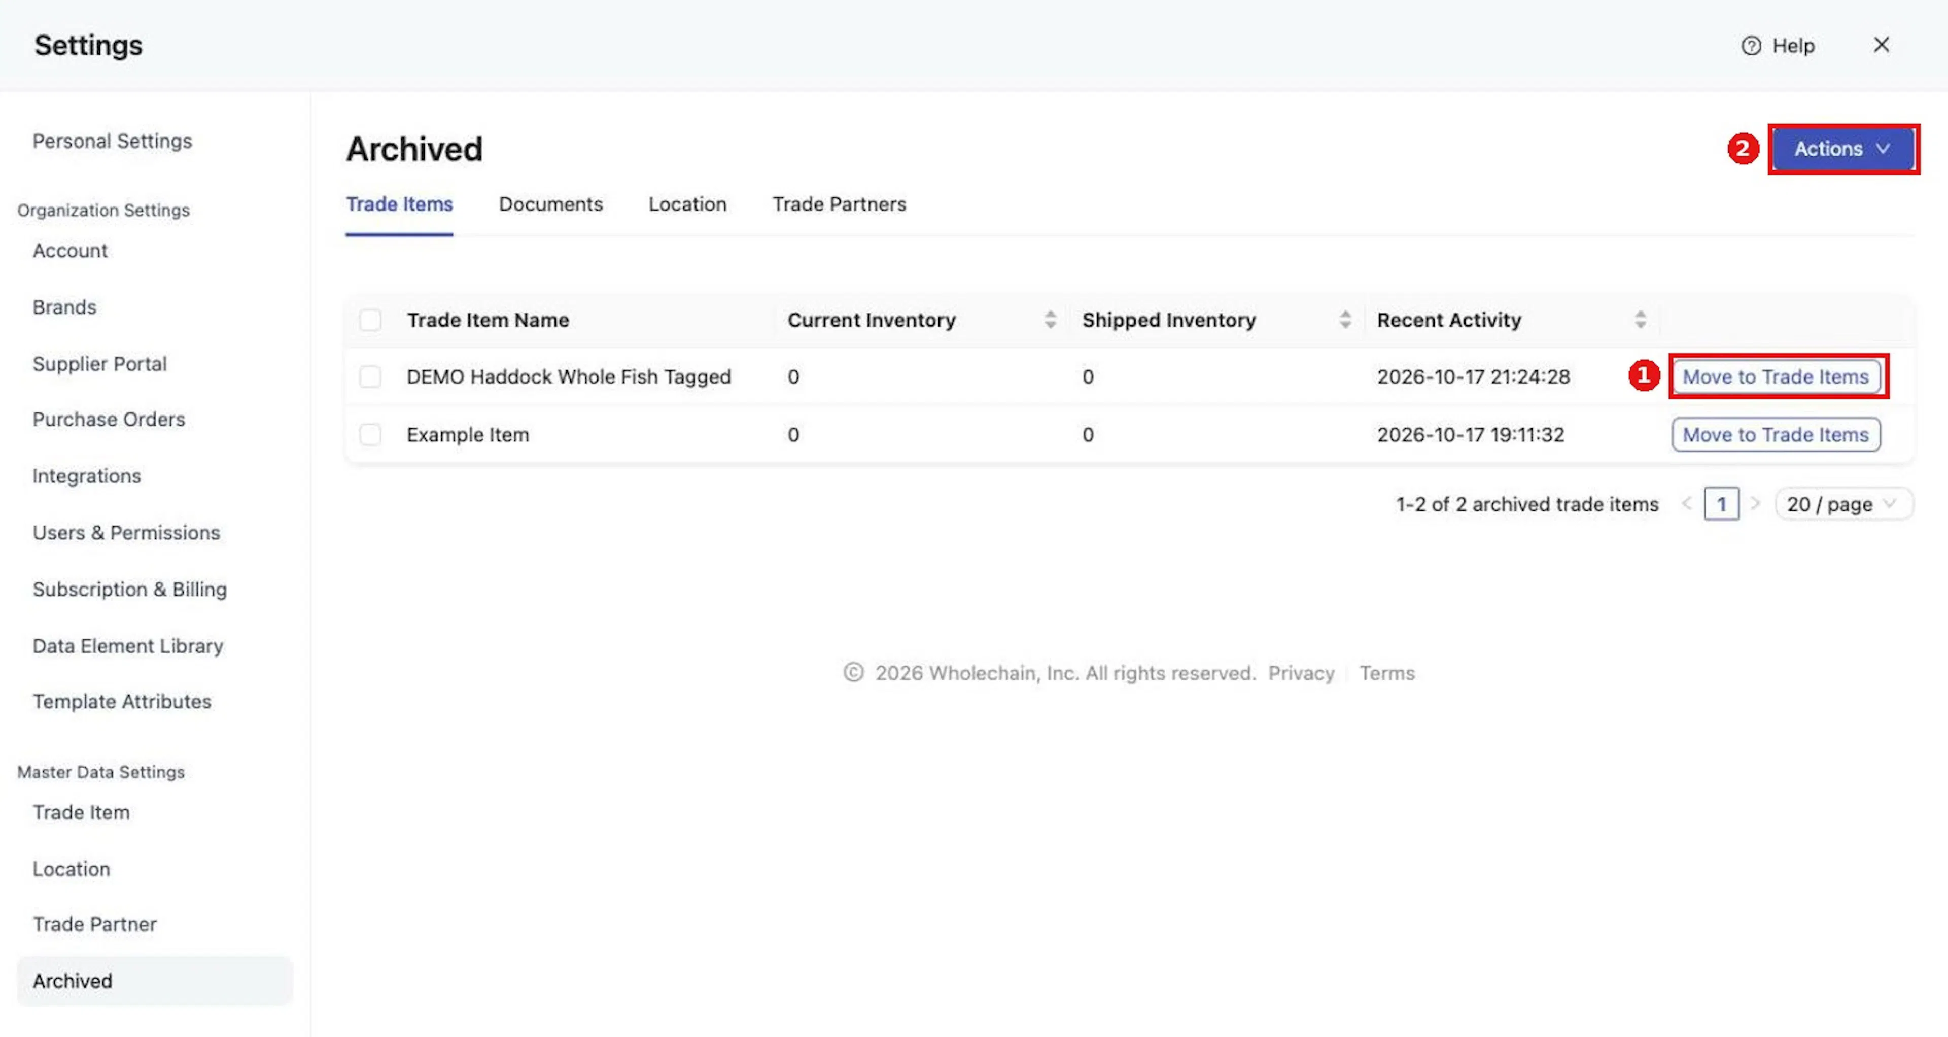
Task: Sort by Current Inventory column arrows
Action: coord(1051,320)
